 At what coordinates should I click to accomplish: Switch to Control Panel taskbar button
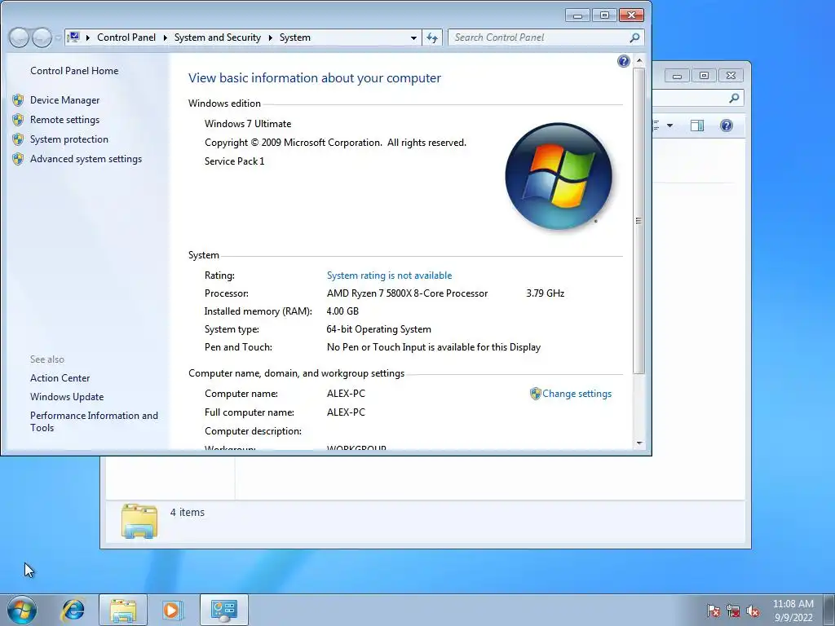[x=223, y=610]
